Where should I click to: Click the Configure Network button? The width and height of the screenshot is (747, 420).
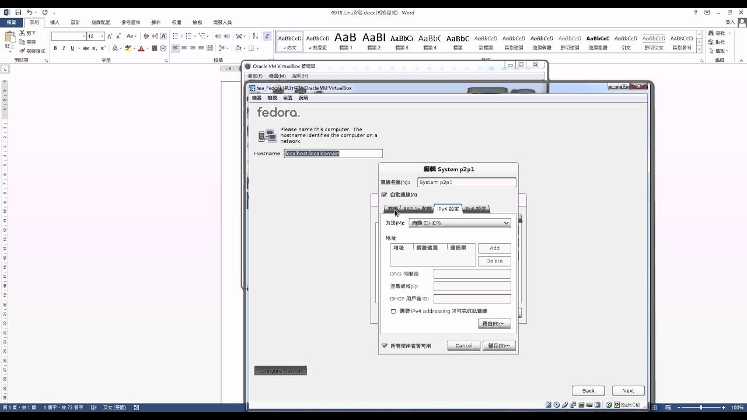pos(281,371)
